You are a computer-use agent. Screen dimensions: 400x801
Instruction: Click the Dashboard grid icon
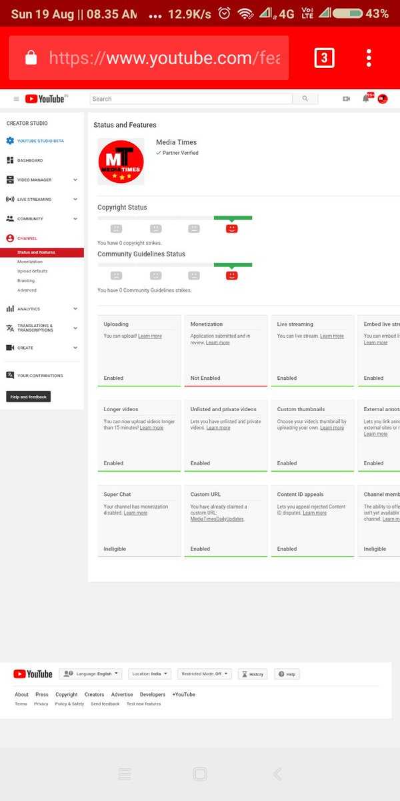coord(10,160)
